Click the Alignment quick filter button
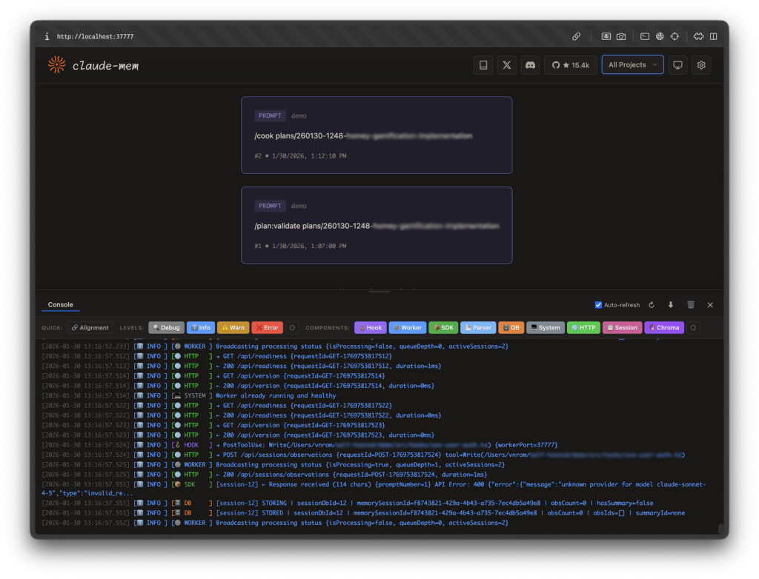This screenshot has height=579, width=759. (90, 327)
